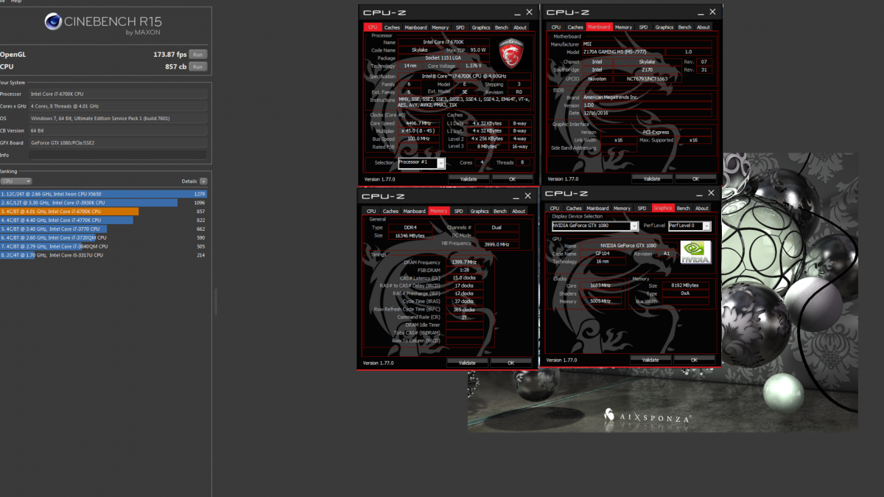Select Graphics tab in the CPU-Z Mainboard window
This screenshot has width=884, height=497.
point(664,27)
